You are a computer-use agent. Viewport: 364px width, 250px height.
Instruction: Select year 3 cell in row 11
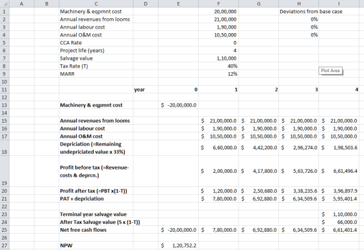pyautogui.click(x=299, y=90)
